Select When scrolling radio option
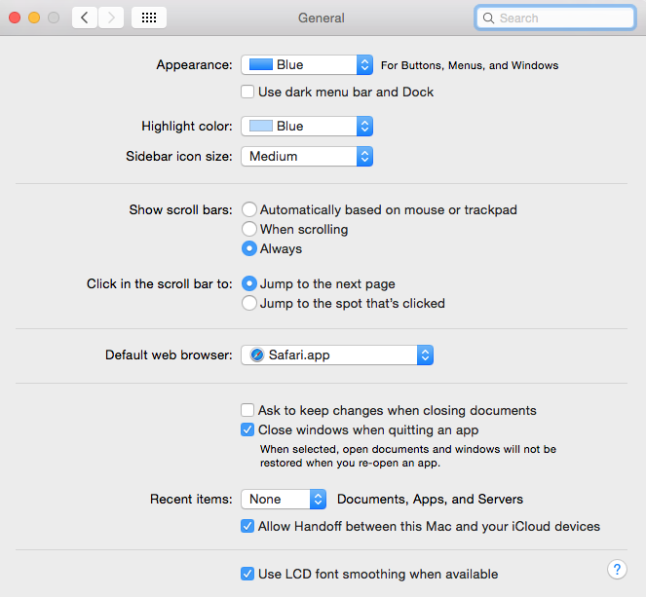646x597 pixels. coord(249,229)
